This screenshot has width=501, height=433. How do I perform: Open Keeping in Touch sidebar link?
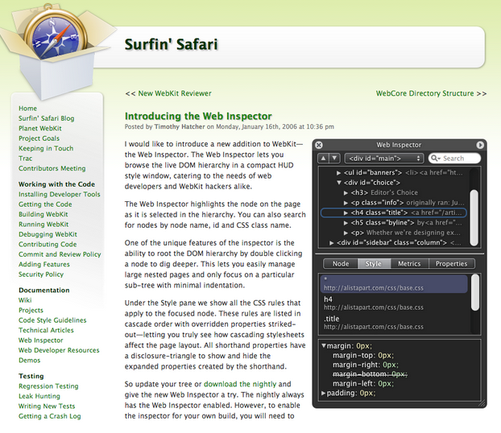click(x=46, y=148)
